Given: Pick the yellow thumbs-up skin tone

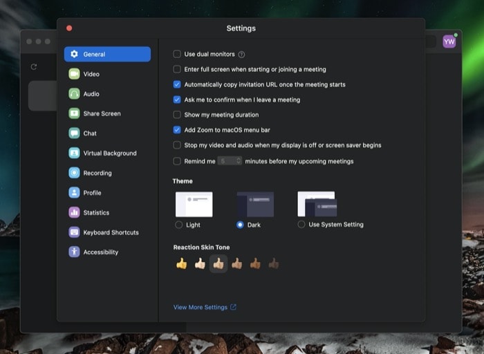Looking at the screenshot, I should pos(181,263).
